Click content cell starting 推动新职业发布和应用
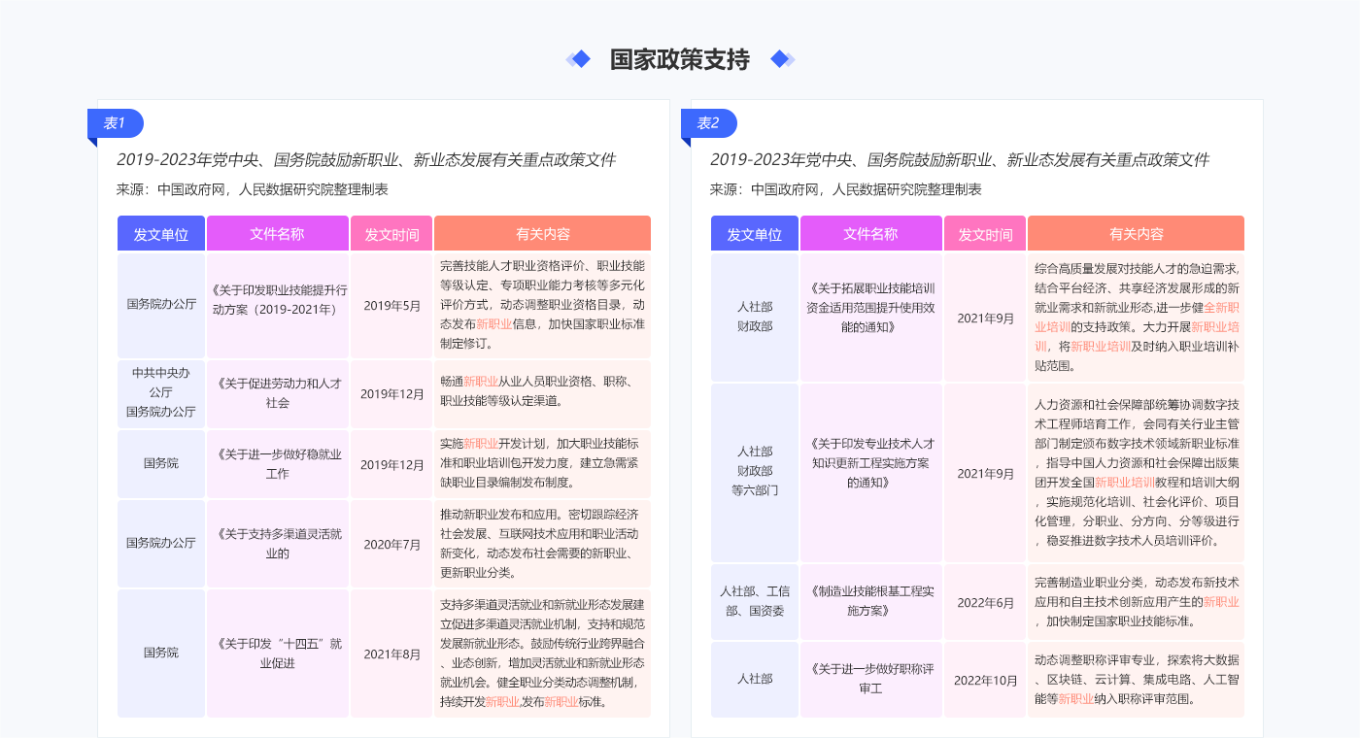The image size is (1360, 738). 542,544
